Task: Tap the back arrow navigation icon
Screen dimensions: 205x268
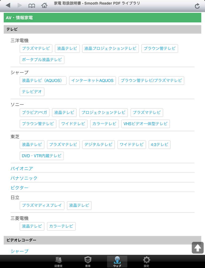Action: click(x=8, y=5)
